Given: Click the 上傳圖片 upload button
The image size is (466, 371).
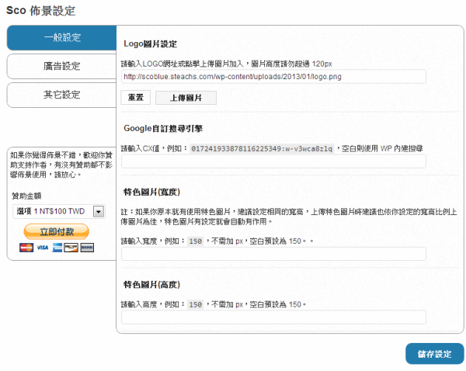Looking at the screenshot, I should coord(186,98).
